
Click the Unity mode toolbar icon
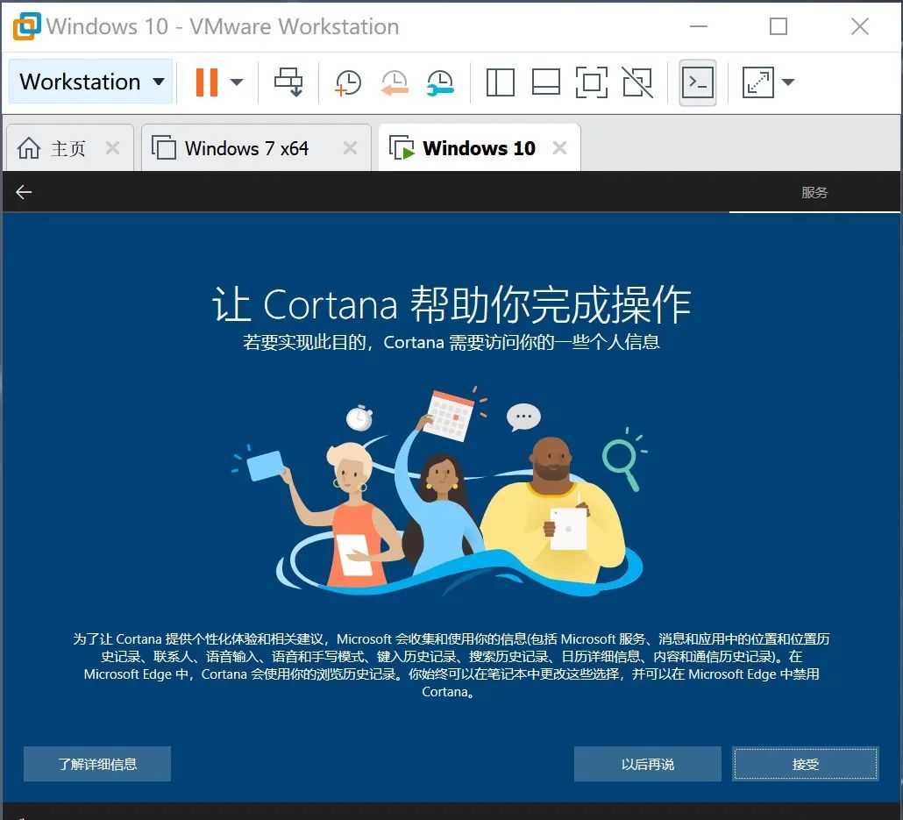coord(637,82)
